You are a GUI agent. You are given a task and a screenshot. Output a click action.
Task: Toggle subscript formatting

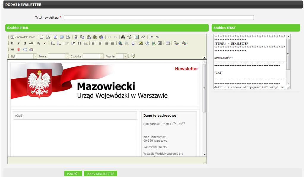39,43
